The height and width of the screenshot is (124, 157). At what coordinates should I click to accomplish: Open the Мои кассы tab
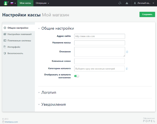(25, 3)
